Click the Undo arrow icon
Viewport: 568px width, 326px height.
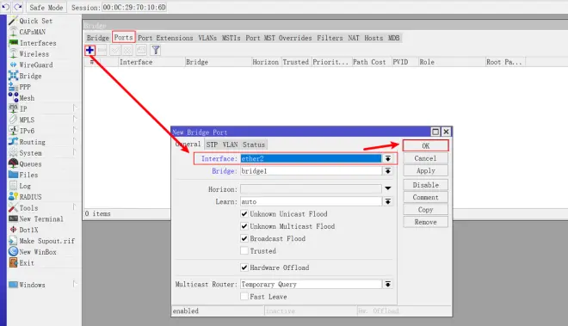5,7
